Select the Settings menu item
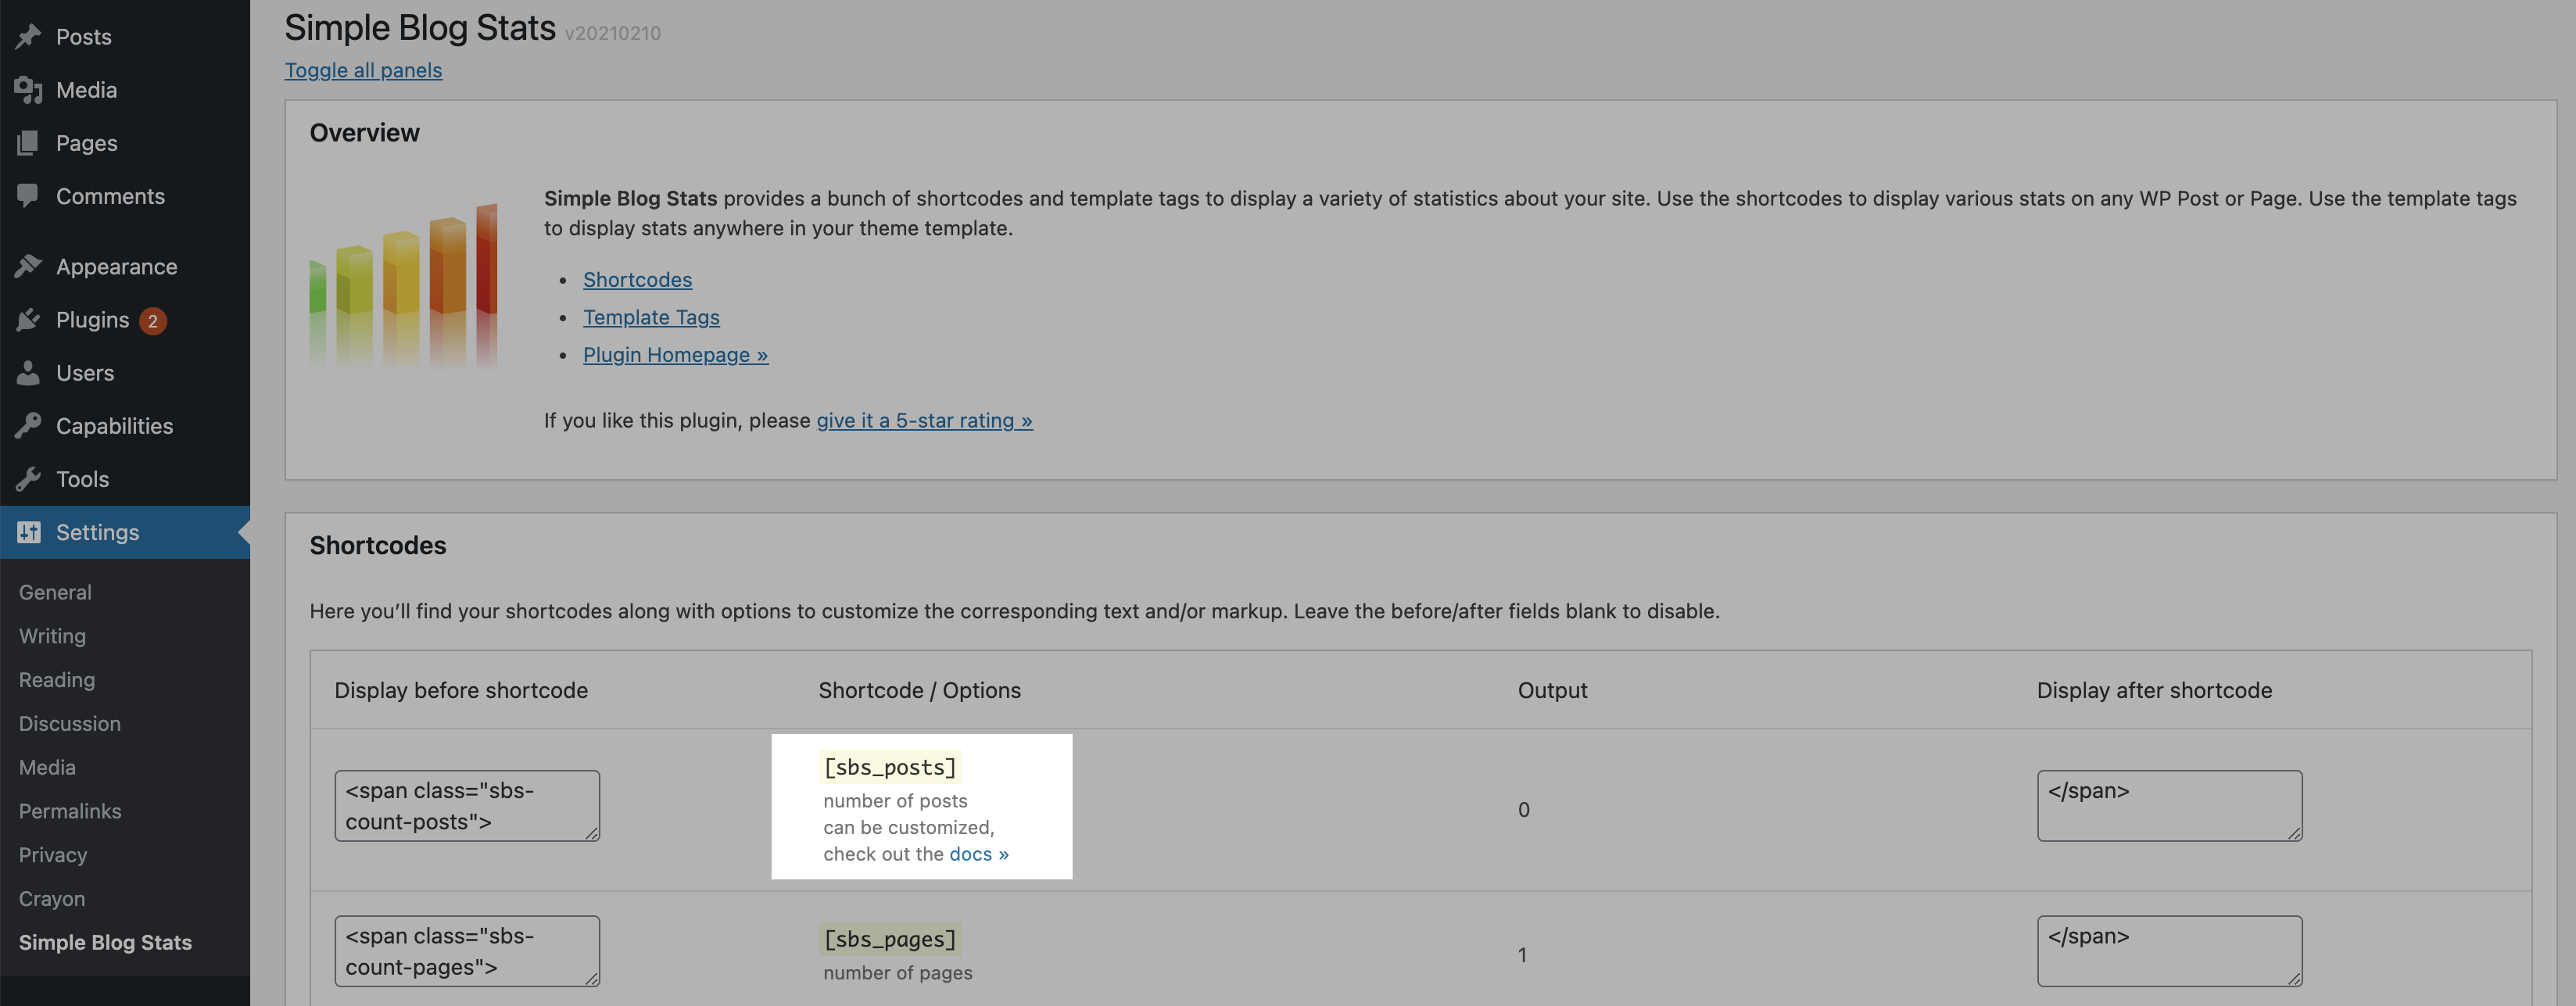Viewport: 2576px width, 1006px height. pyautogui.click(x=125, y=532)
